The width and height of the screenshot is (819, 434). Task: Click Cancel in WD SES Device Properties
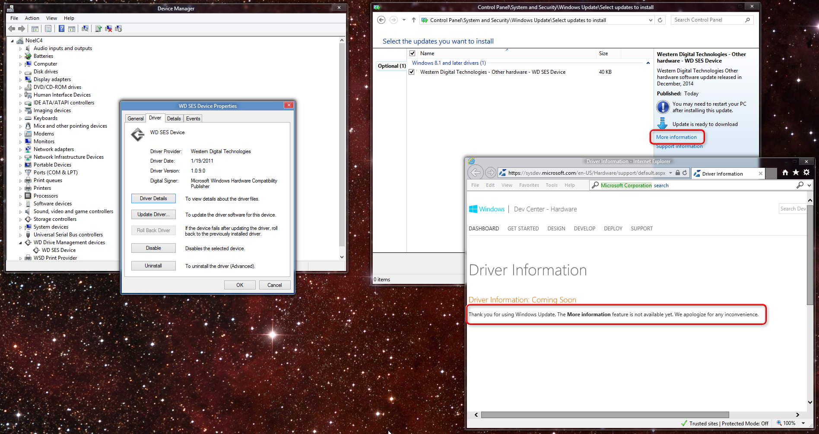[x=275, y=285]
